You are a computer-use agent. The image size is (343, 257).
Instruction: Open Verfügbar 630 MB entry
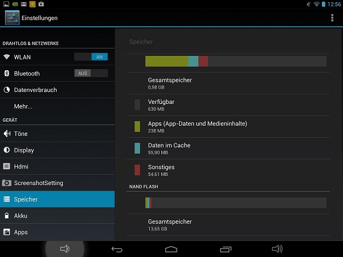tap(228, 105)
